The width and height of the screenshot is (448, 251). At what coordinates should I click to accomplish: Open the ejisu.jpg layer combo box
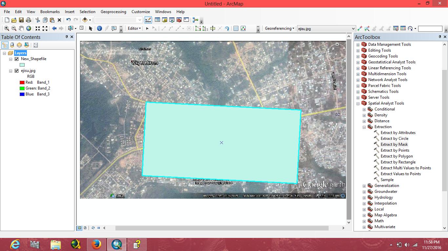click(x=326, y=29)
